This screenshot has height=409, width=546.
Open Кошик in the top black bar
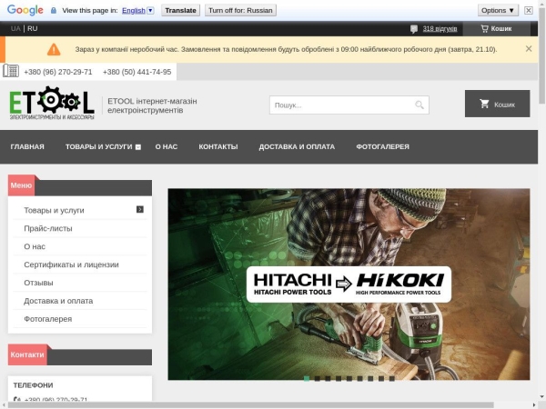point(496,28)
